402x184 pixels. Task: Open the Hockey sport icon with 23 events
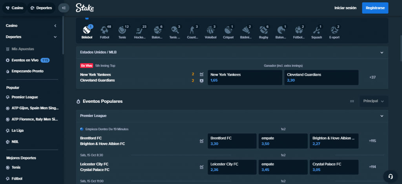(x=139, y=30)
